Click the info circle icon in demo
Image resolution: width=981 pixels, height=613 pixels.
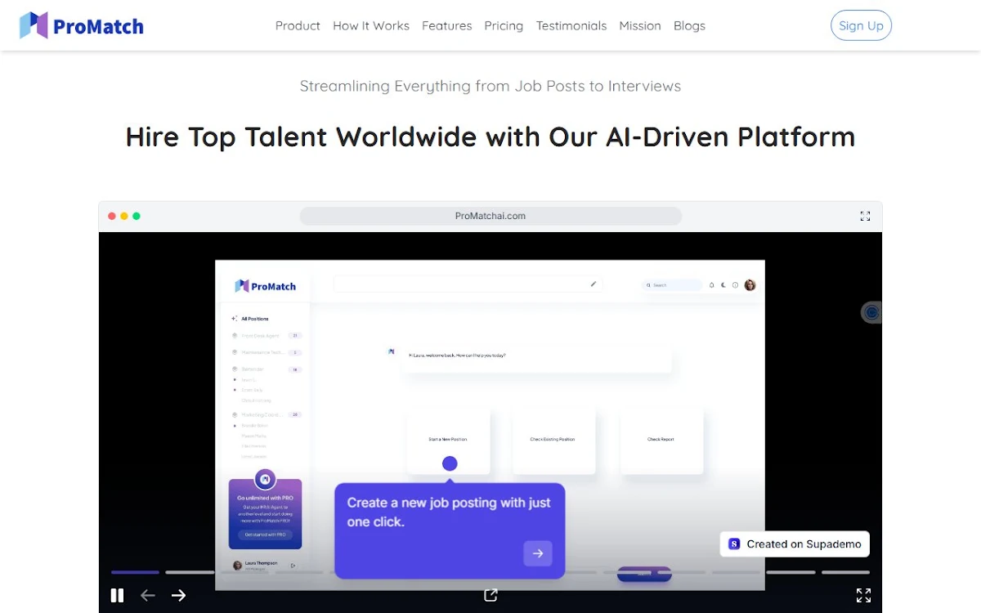pyautogui.click(x=735, y=285)
